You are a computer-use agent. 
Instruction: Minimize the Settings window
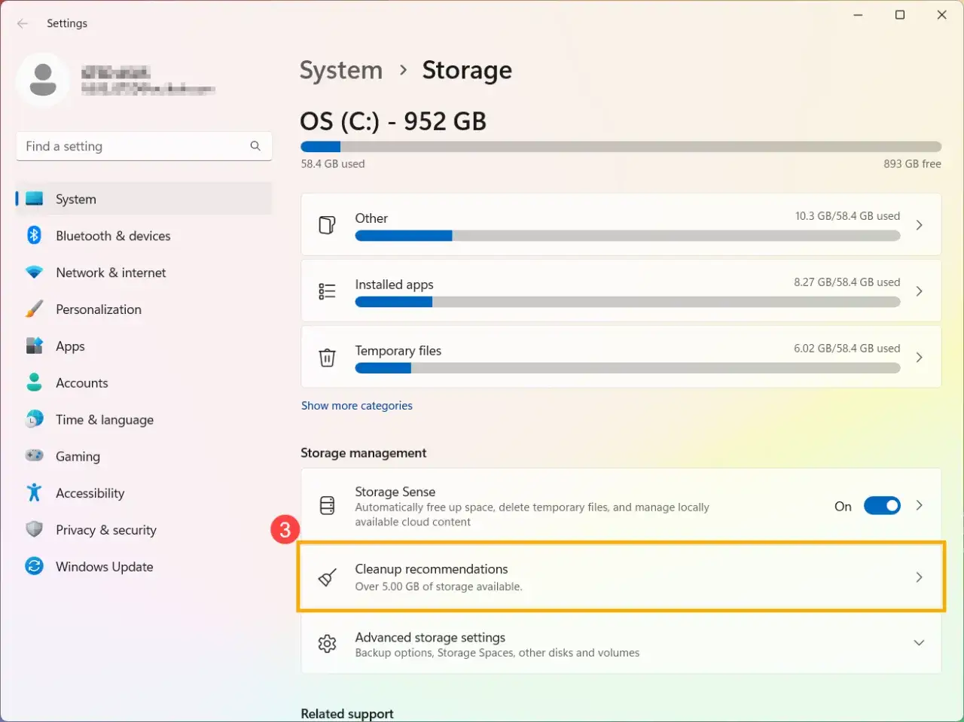point(858,15)
